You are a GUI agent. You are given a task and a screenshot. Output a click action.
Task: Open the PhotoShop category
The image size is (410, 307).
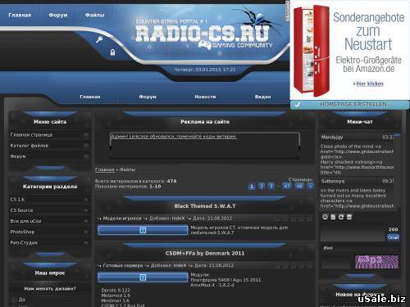point(22,232)
